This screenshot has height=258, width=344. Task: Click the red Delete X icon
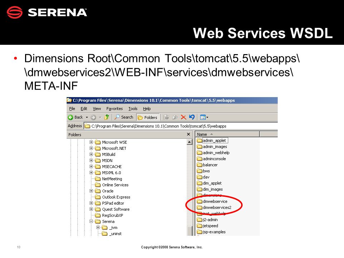(183, 118)
